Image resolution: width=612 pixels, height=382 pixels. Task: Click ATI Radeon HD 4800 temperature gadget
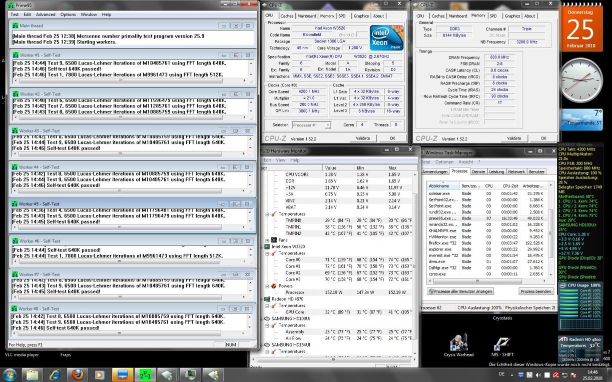(580, 348)
